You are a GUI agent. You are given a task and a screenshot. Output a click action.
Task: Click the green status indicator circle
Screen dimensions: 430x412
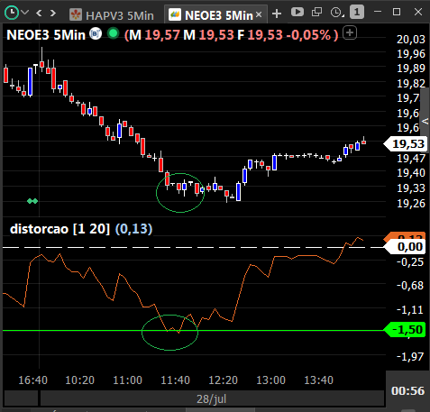114,33
